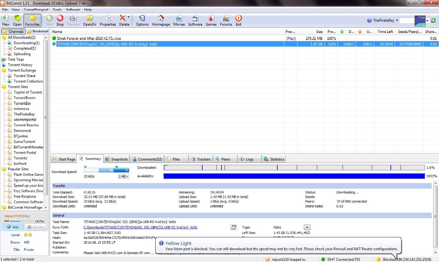Select the TITANIC[1997] download row
This screenshot has width=439, height=262.
coord(244,44)
